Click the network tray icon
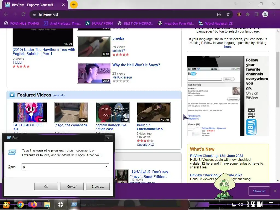The width and height of the screenshot is (280, 210). pyautogui.click(x=234, y=205)
